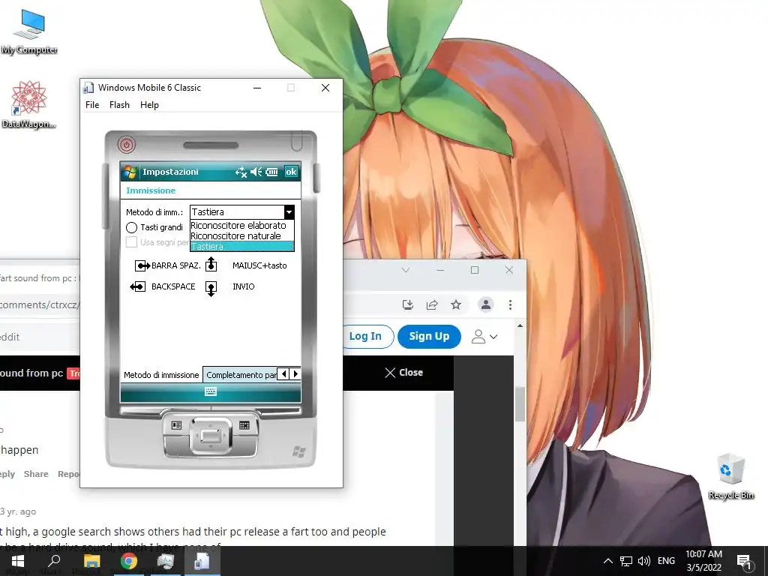Open the Windows Mobile Start flag icon
Viewport: 768px width, 576px height.
pos(130,172)
